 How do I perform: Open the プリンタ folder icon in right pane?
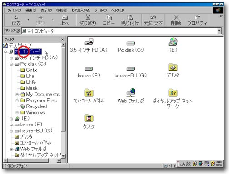click(173, 67)
